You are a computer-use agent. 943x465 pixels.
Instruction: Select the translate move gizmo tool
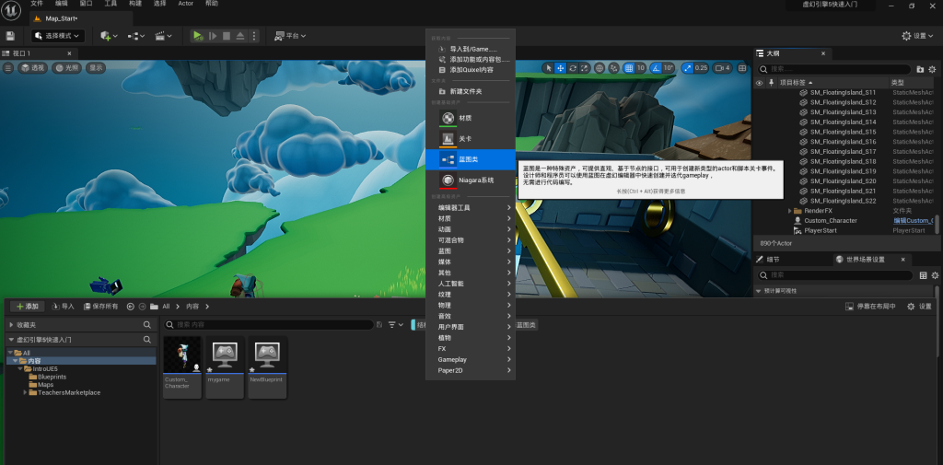[x=561, y=68]
